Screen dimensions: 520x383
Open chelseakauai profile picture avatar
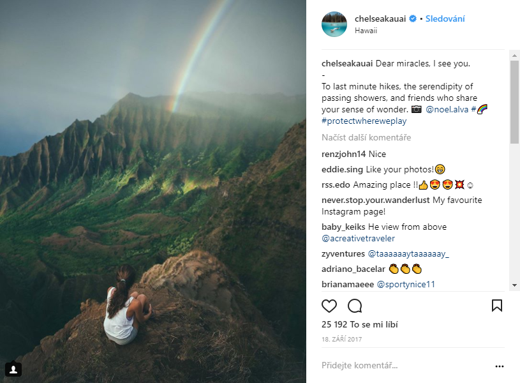coord(334,24)
